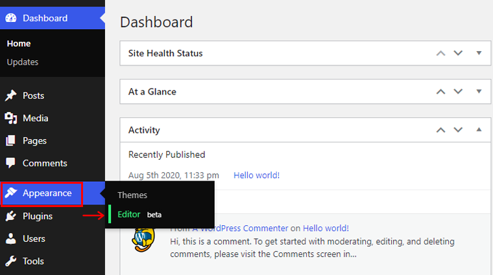Click the Pages icon in sidebar

(x=11, y=141)
